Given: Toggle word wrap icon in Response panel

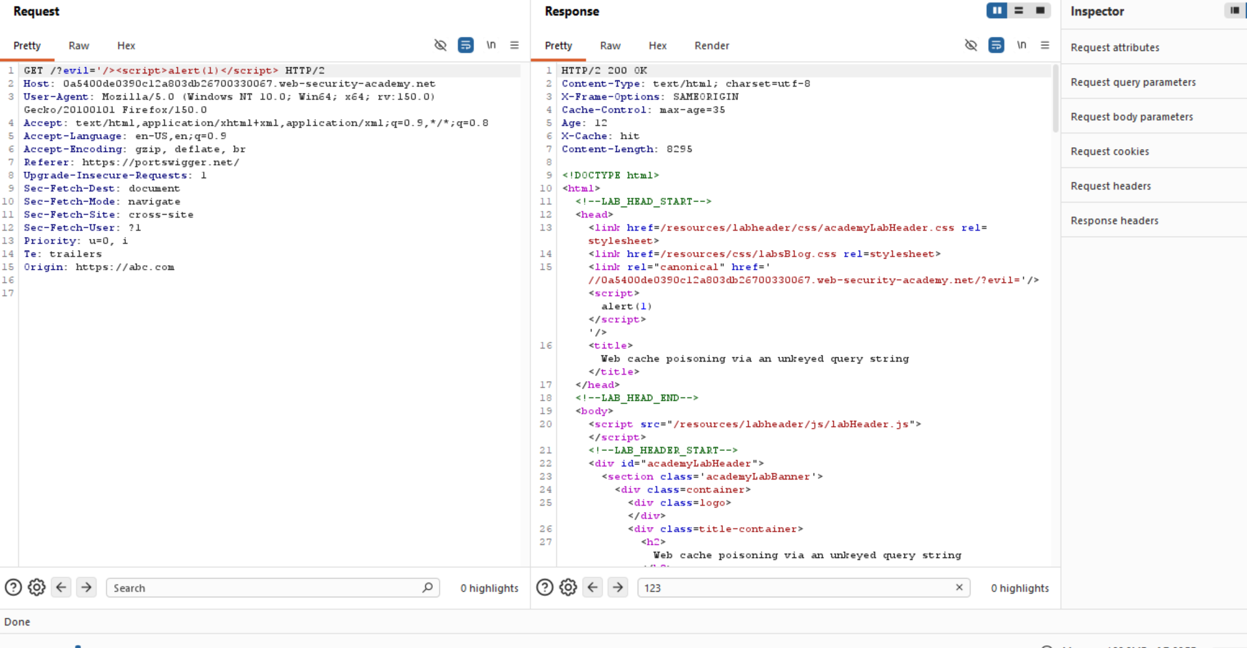Looking at the screenshot, I should (x=996, y=45).
